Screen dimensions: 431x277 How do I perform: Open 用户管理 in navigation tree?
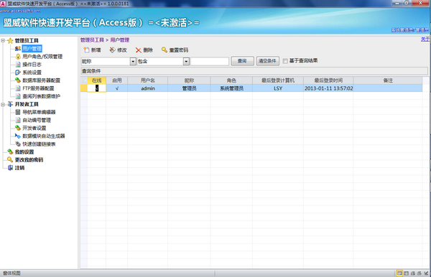32,49
